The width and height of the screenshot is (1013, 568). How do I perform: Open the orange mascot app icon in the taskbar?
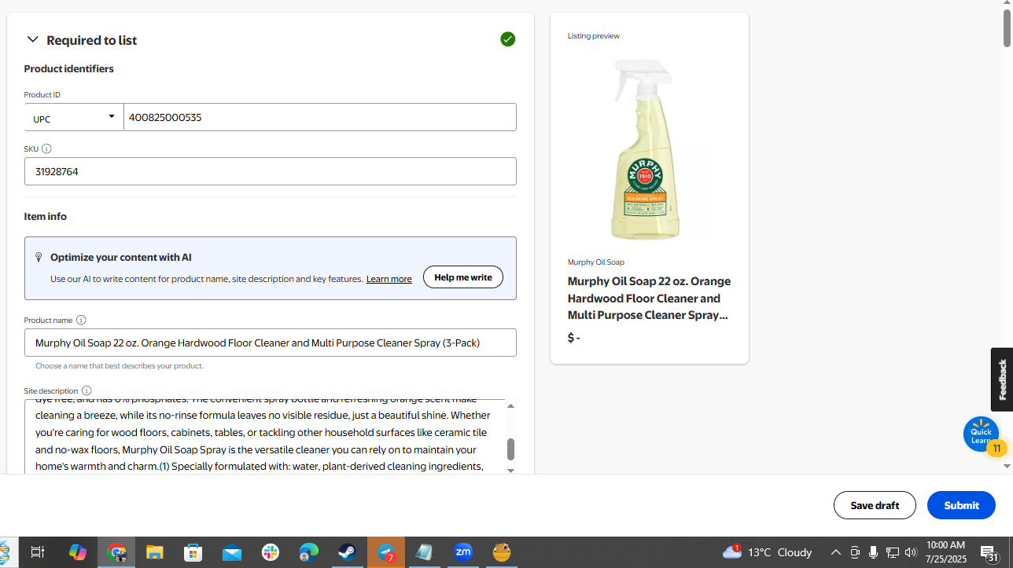click(x=502, y=552)
